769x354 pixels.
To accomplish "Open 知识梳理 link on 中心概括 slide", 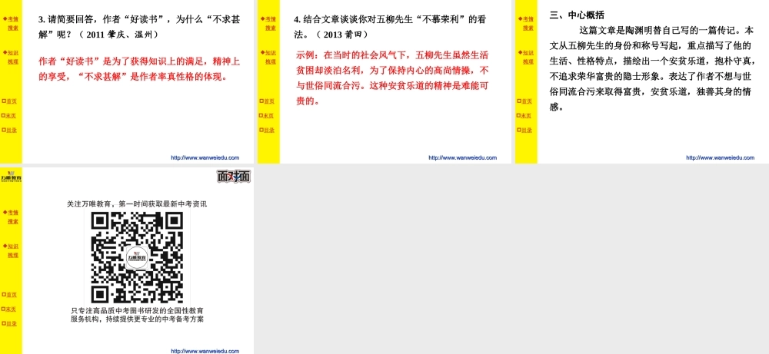I will [x=528, y=58].
